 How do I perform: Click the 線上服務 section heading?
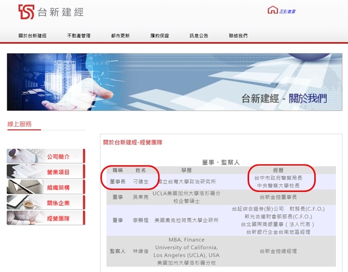[19, 124]
